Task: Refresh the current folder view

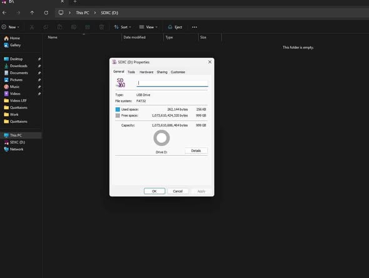Action: (x=46, y=12)
